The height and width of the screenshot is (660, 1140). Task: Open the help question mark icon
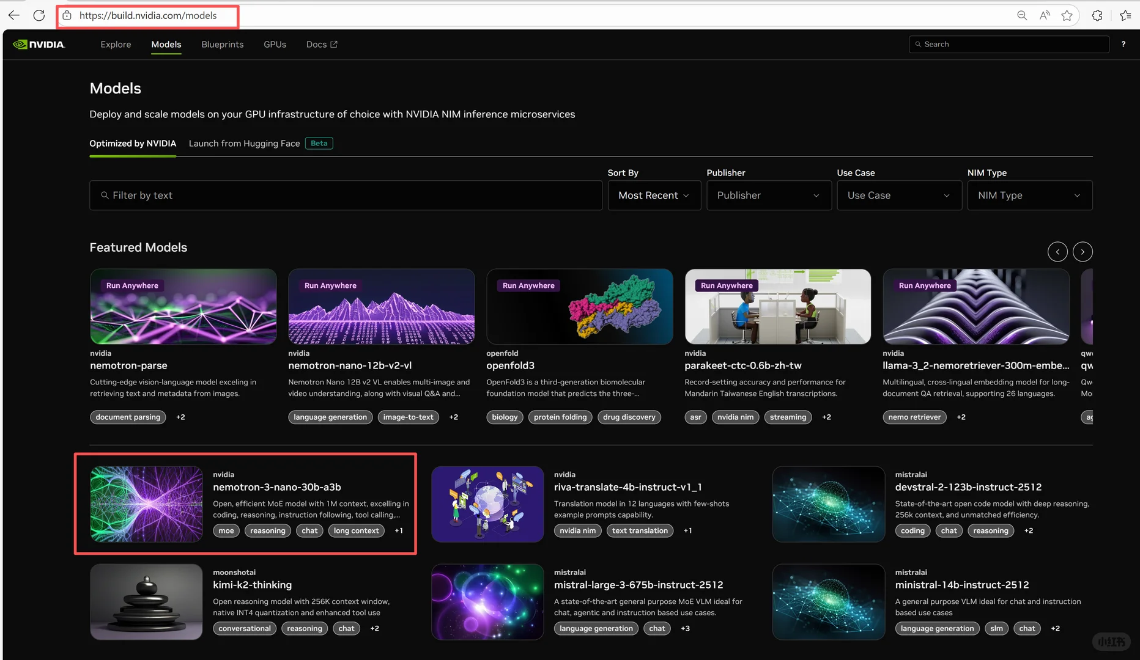[x=1123, y=44]
